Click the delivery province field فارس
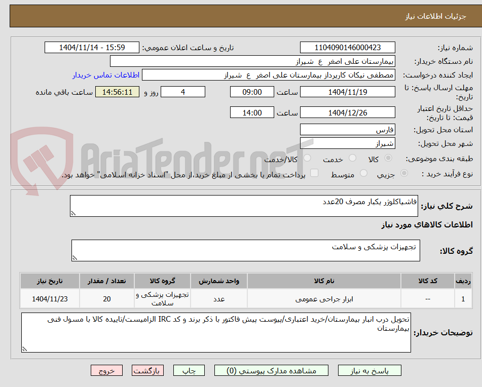The width and height of the screenshot is (482, 387). click(x=347, y=130)
